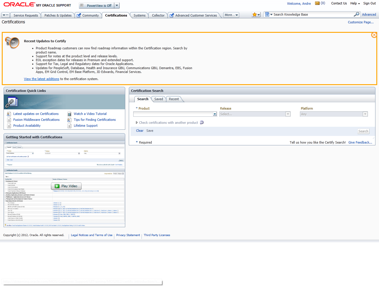Open the Contact Us link
The width and height of the screenshot is (379, 286).
coord(339,3)
